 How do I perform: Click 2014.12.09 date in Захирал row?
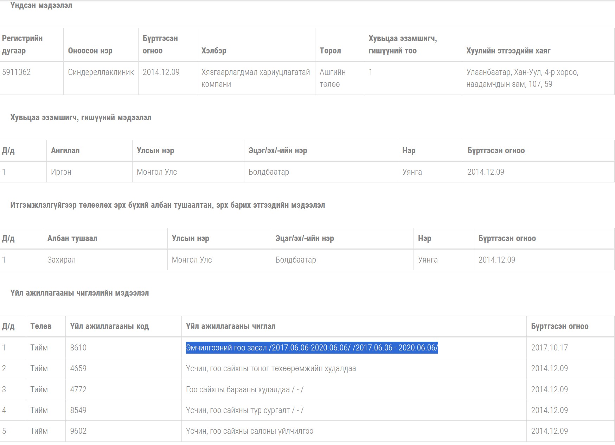tap(497, 260)
